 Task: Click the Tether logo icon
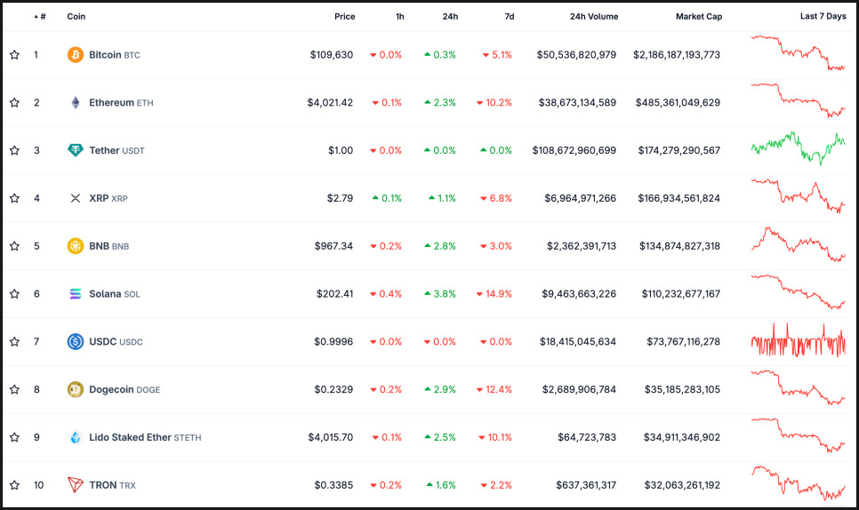click(76, 150)
